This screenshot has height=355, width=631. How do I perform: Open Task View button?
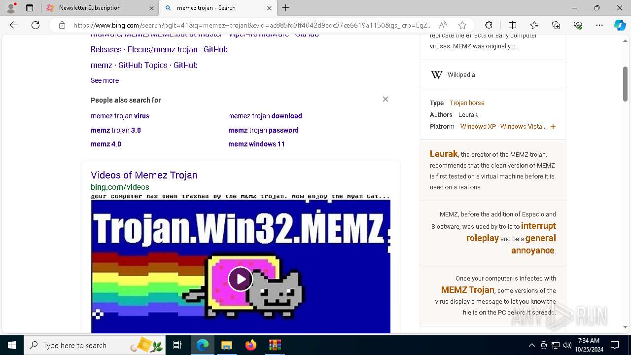click(x=177, y=345)
